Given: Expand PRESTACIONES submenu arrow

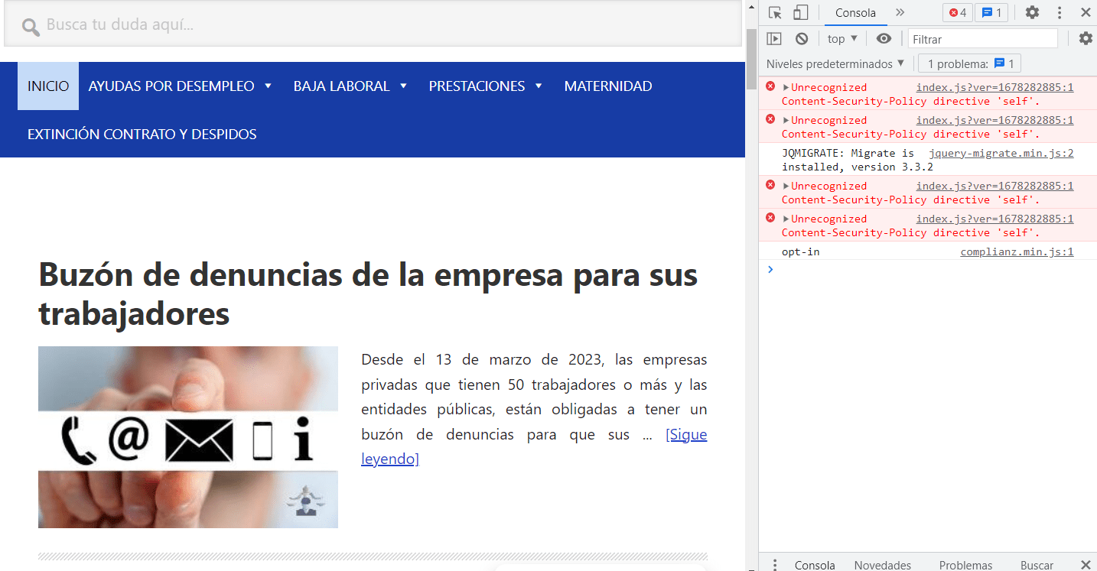Looking at the screenshot, I should (x=539, y=86).
